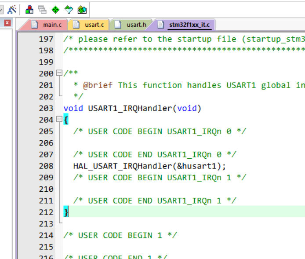Close the side panel with red X
This screenshot has height=259, width=305.
[x=7, y=23]
